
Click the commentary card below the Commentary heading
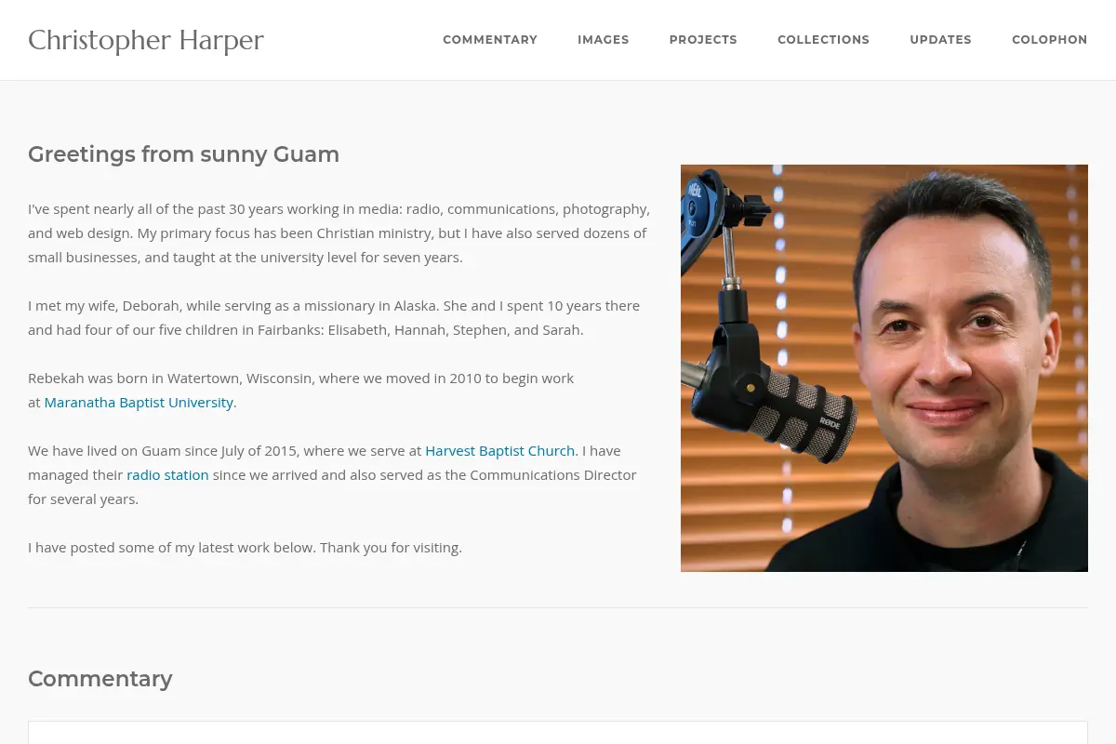[x=558, y=733]
